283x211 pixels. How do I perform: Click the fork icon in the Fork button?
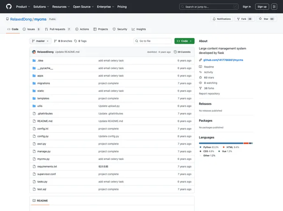click(238, 19)
